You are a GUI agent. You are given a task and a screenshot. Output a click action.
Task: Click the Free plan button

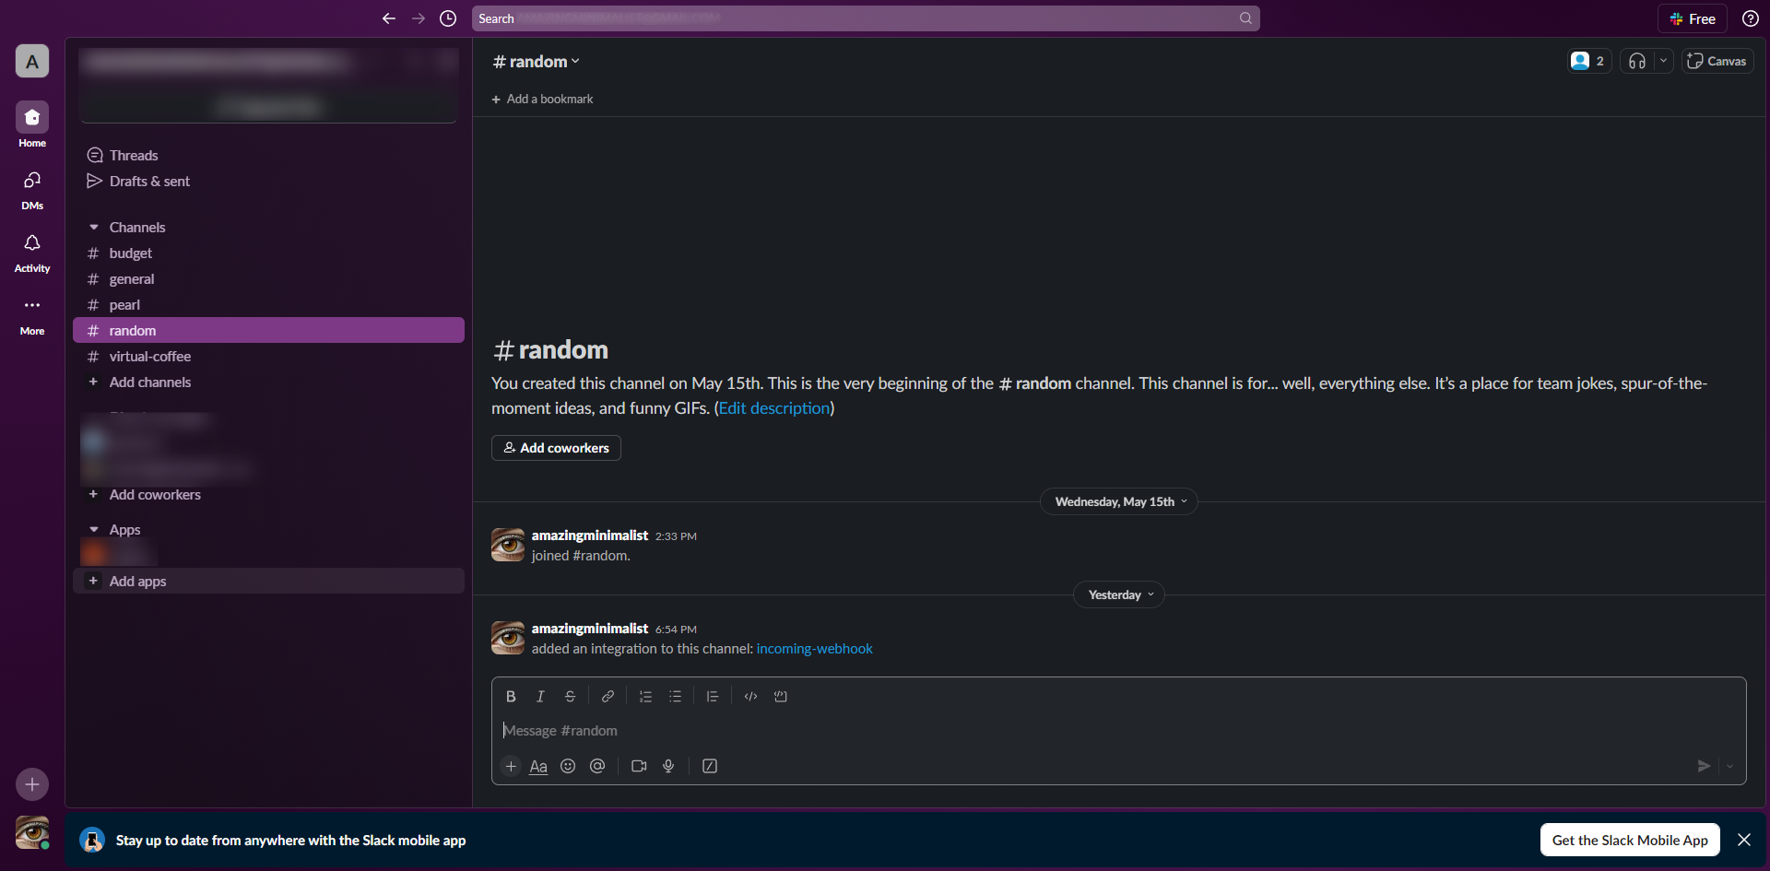click(1693, 18)
